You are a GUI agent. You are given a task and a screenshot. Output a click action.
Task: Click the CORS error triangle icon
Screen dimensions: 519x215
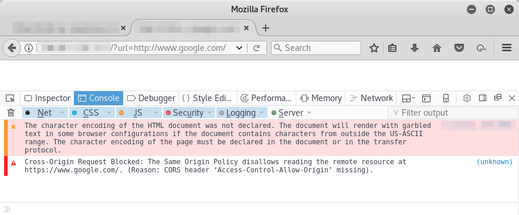pyautogui.click(x=13, y=163)
